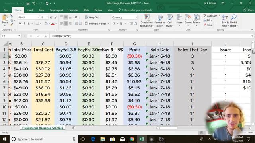Open Borders dropdown arrow
Viewport: 255px width, 143px height.
pos(41,24)
